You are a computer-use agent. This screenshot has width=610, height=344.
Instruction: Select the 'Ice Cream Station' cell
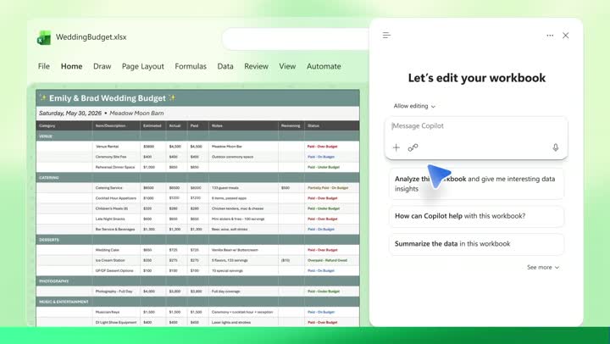116,260
